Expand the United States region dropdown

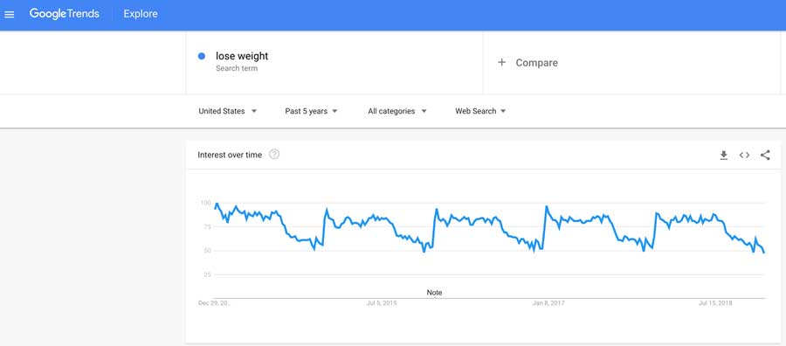pos(228,111)
